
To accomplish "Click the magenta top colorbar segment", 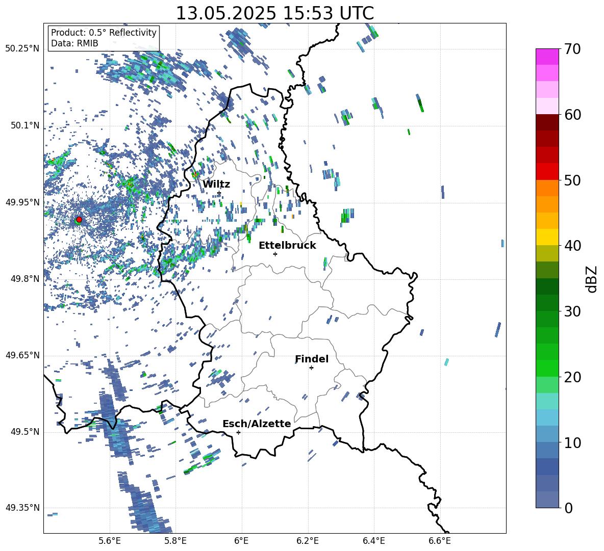I will click(x=547, y=57).
